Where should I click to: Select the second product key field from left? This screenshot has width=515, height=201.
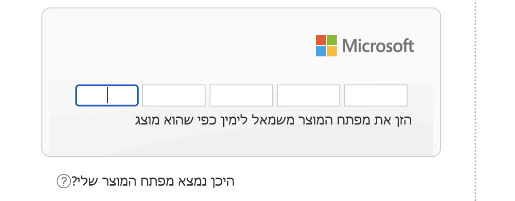(x=174, y=95)
